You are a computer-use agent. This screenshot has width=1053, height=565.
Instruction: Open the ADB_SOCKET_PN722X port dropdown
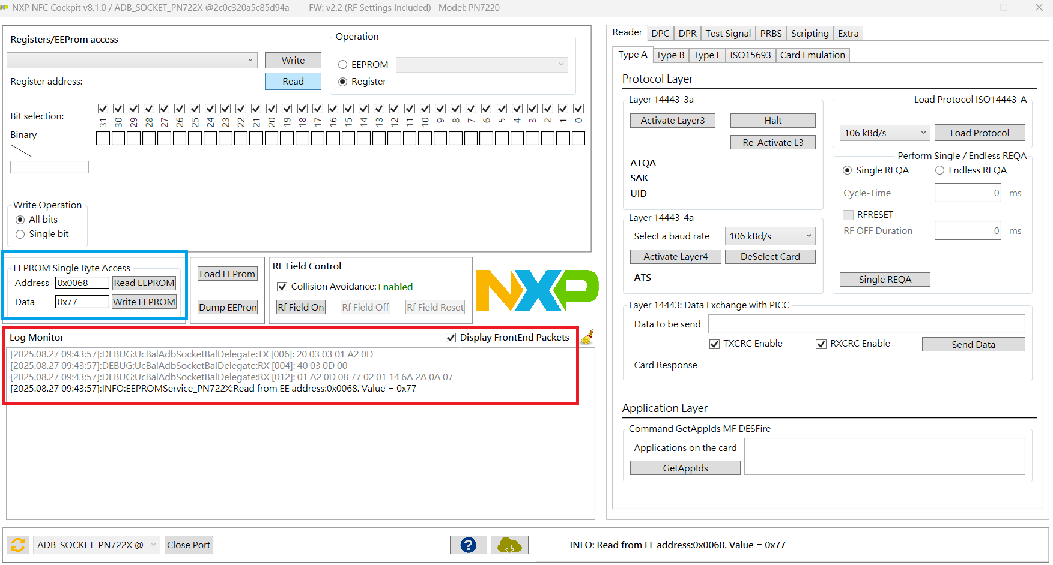pyautogui.click(x=96, y=545)
